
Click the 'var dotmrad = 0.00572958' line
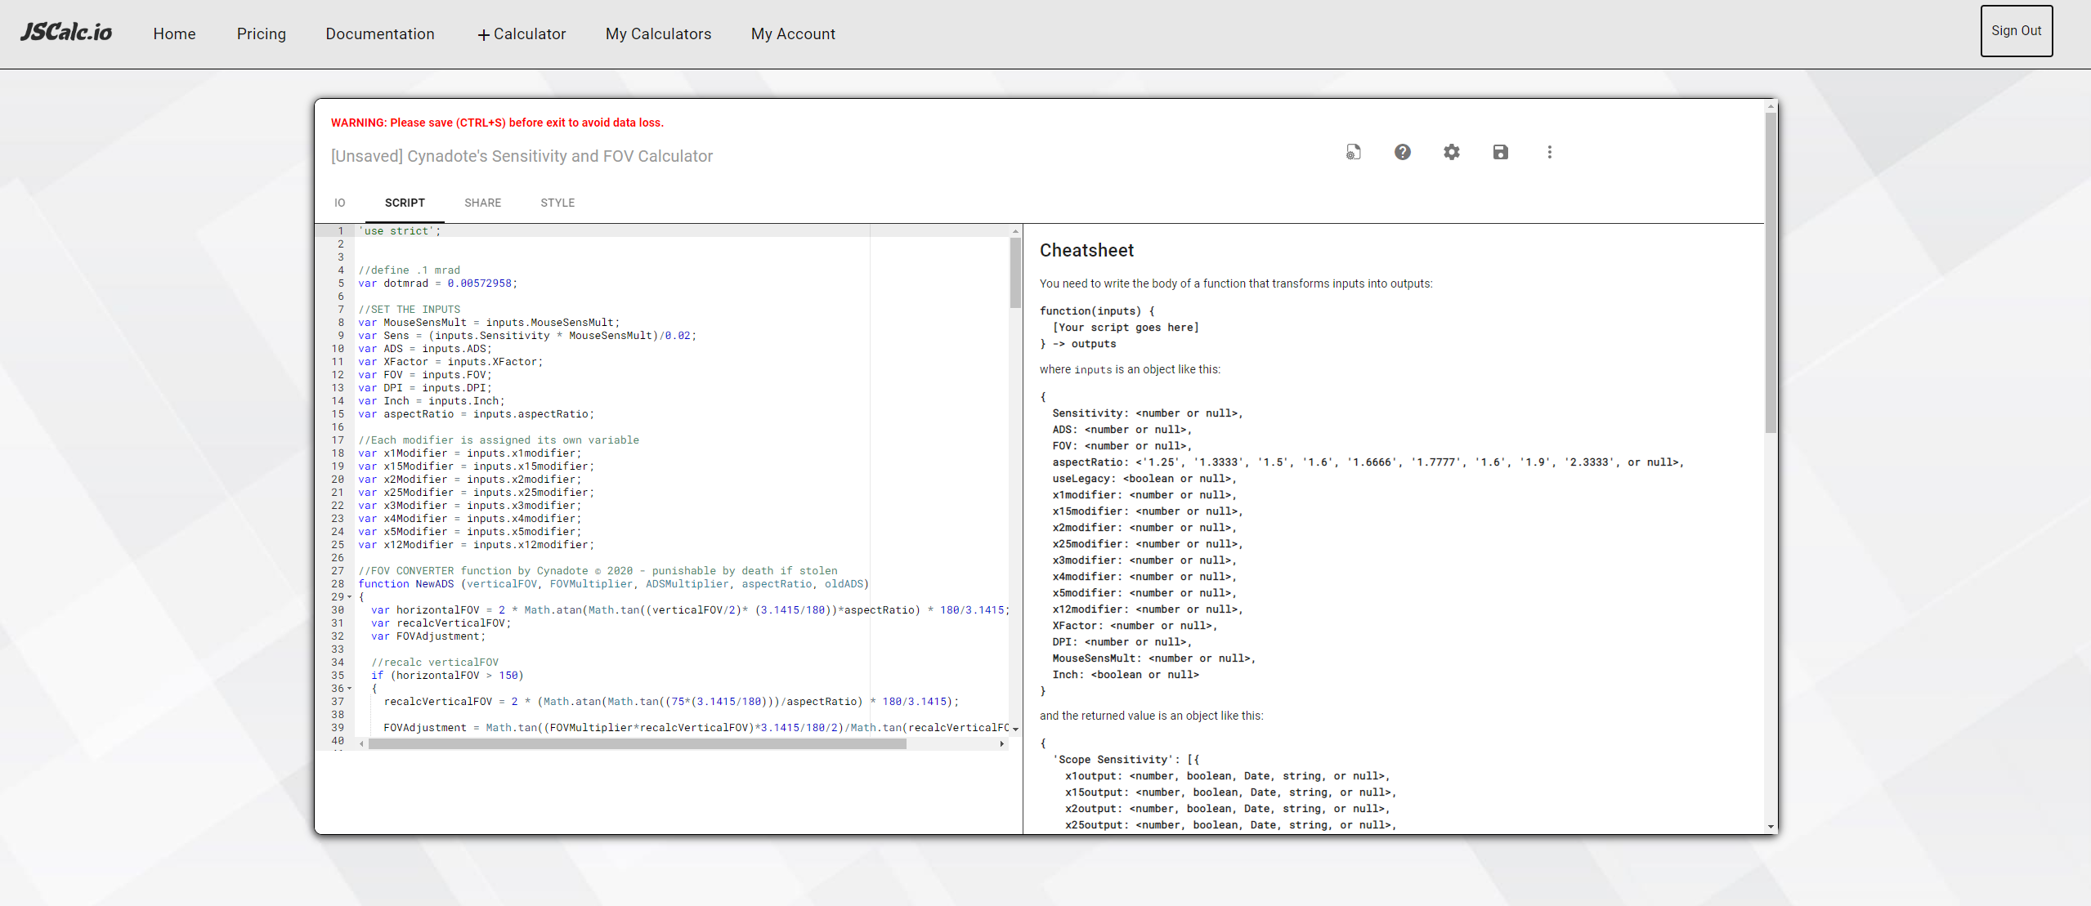click(x=438, y=283)
